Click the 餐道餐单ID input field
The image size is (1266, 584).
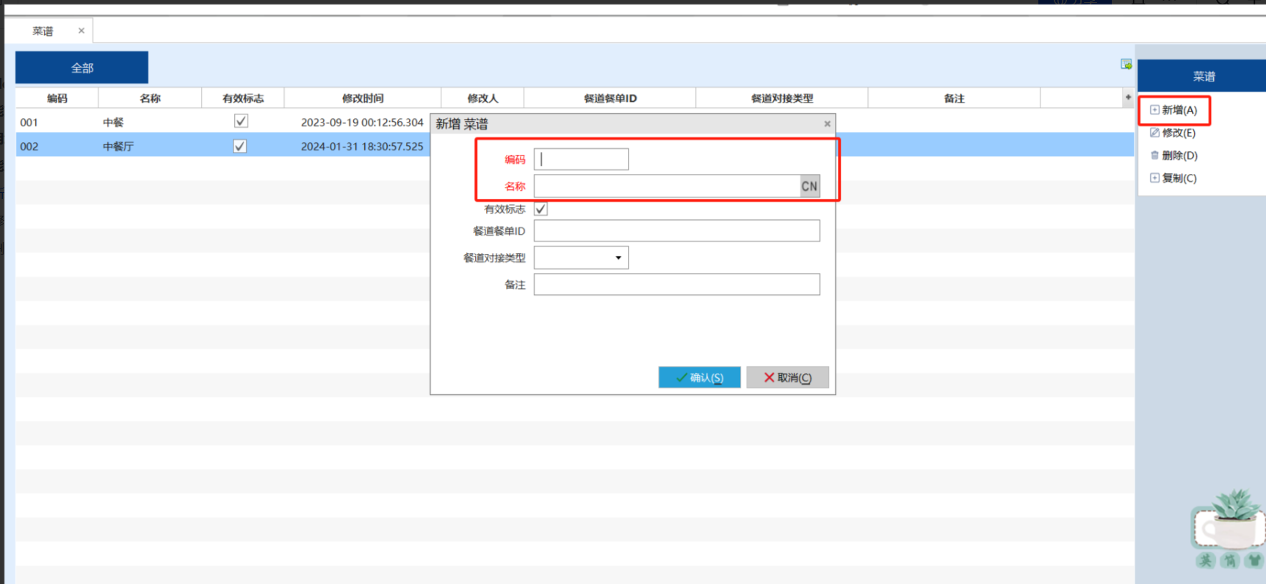676,231
